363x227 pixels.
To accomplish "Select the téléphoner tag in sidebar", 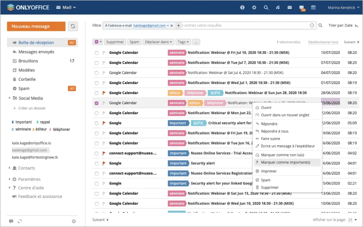I will [x=60, y=130].
